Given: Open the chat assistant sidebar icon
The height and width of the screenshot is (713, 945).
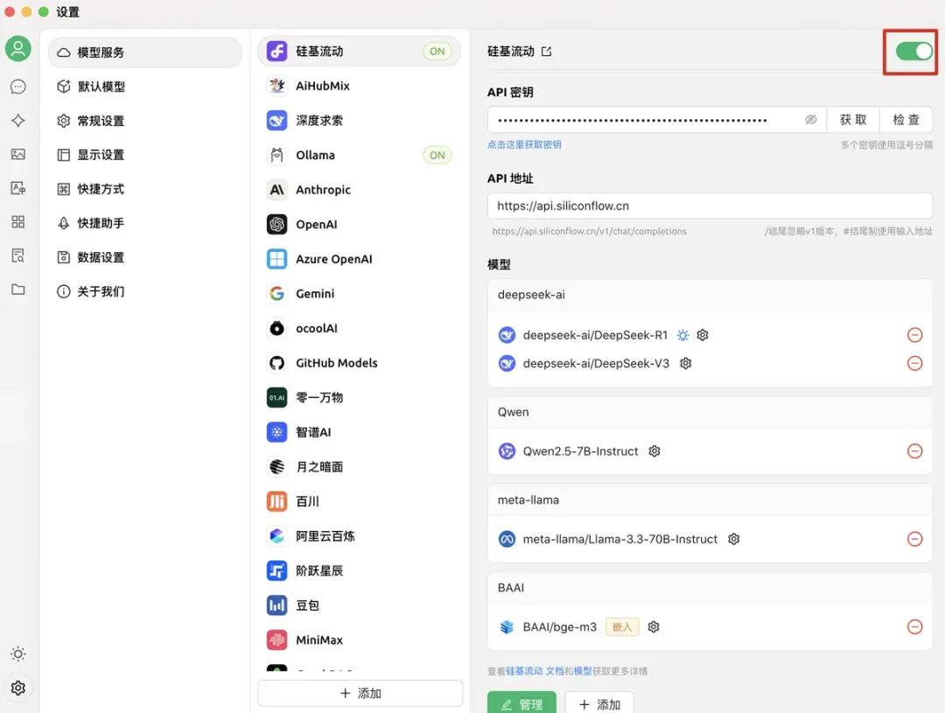Looking at the screenshot, I should 18,87.
